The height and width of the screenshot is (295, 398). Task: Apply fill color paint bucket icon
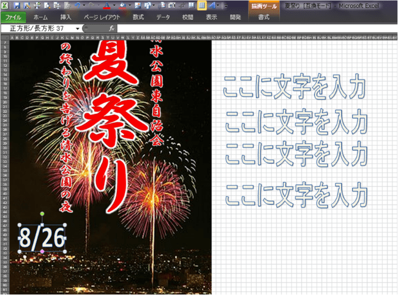pos(123,6)
